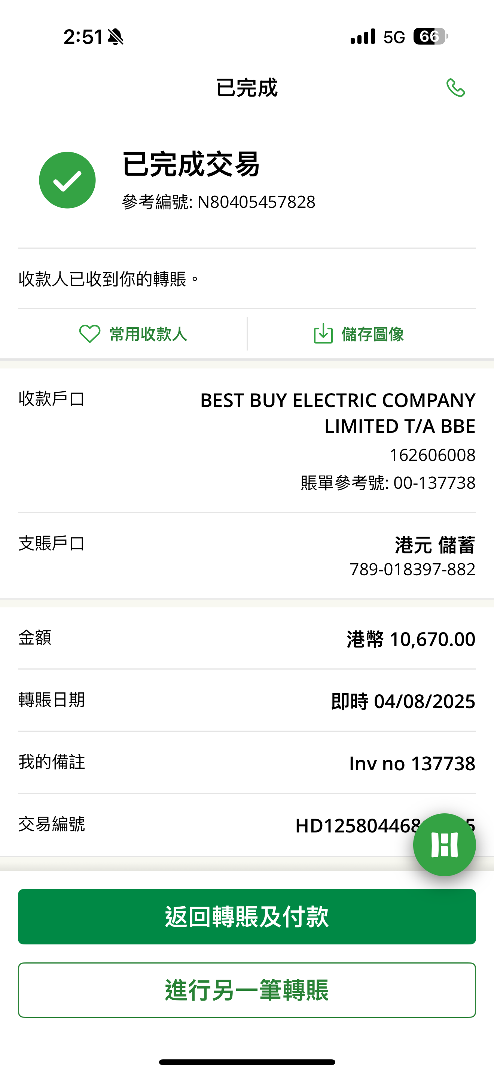This screenshot has width=494, height=1074.
Task: Tap the save image download icon
Action: click(x=323, y=334)
